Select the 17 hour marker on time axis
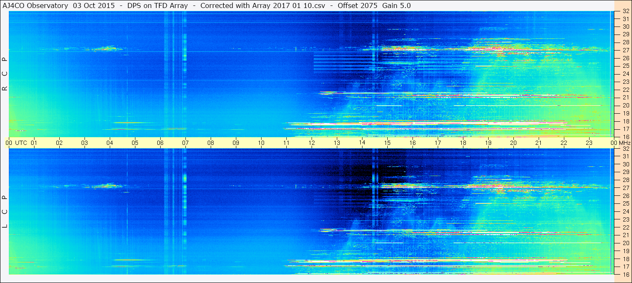Viewport: 632px width, 283px height. (x=438, y=143)
